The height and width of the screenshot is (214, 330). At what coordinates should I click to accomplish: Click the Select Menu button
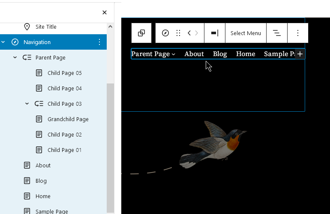click(246, 33)
